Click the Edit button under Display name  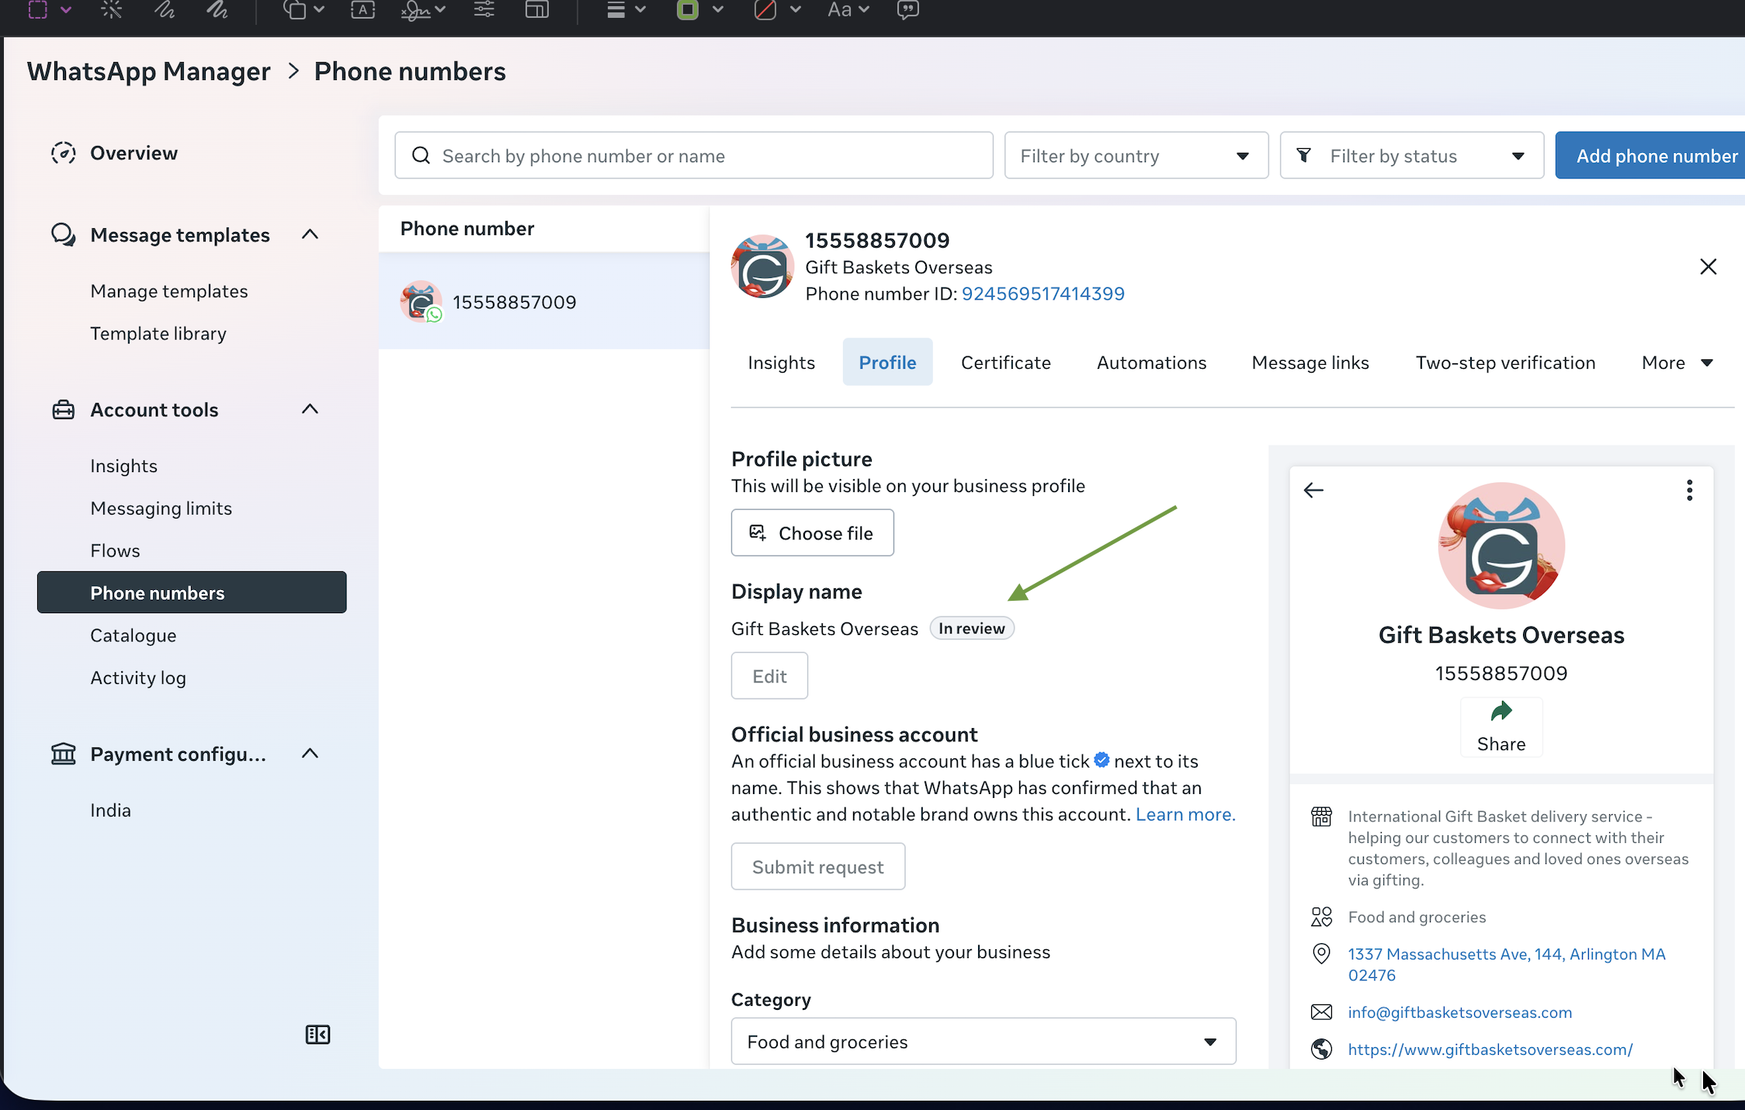pos(769,676)
